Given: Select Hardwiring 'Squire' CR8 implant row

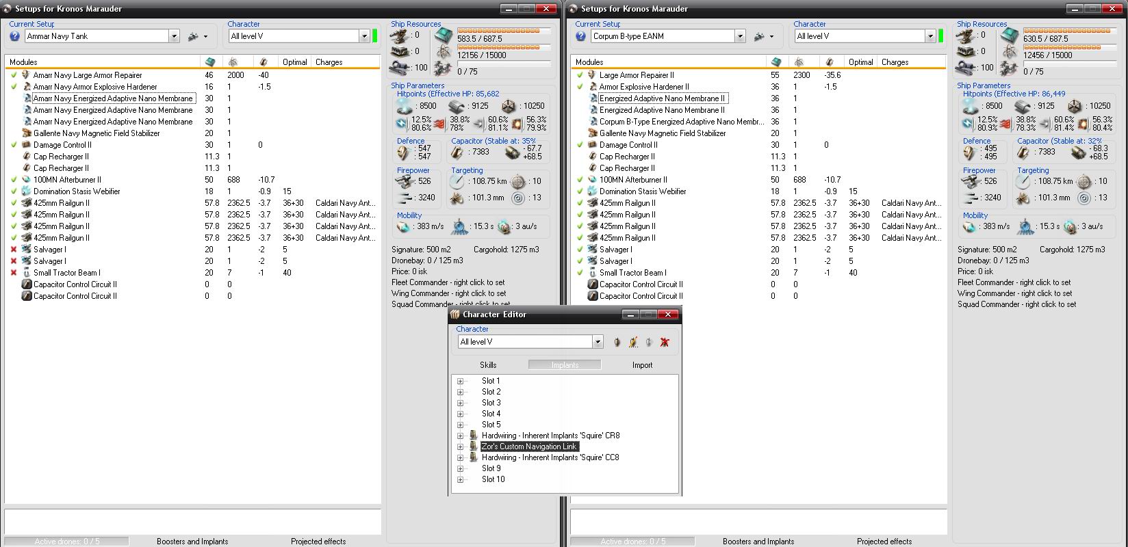Looking at the screenshot, I should pyautogui.click(x=550, y=436).
